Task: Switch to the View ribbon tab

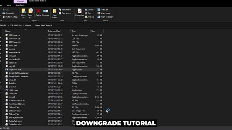Action: pos(9,5)
